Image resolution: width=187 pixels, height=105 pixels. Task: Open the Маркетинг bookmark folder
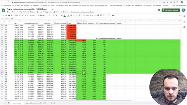[35, 5]
